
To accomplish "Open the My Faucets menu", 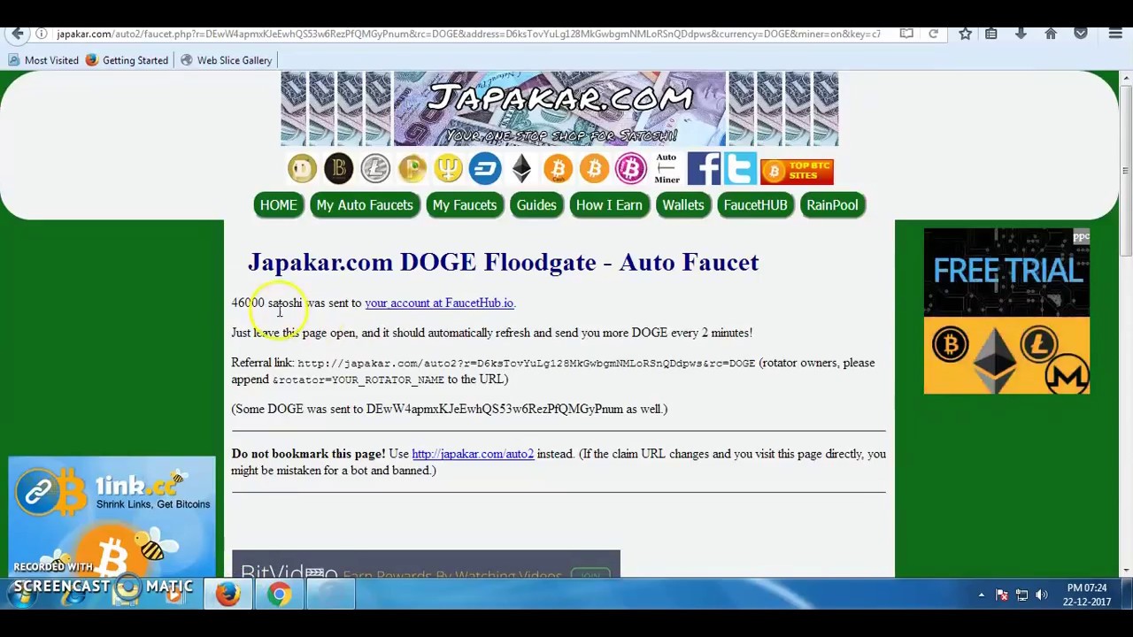I will [465, 205].
